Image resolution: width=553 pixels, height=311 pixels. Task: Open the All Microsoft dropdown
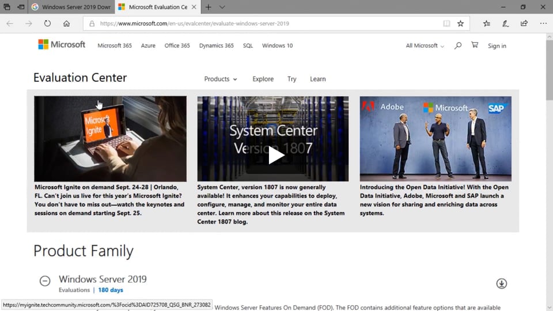click(425, 45)
